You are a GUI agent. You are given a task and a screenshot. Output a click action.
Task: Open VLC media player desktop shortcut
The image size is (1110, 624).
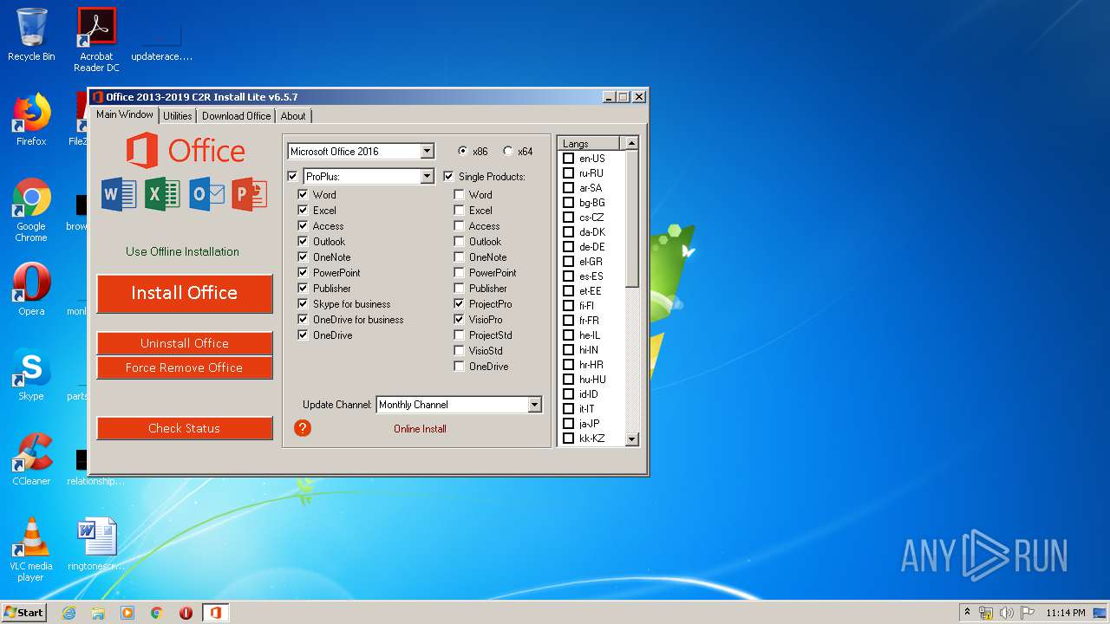(x=31, y=549)
